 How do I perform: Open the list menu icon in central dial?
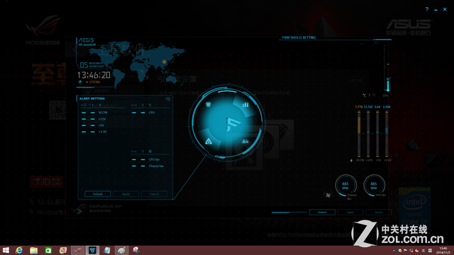point(208,104)
